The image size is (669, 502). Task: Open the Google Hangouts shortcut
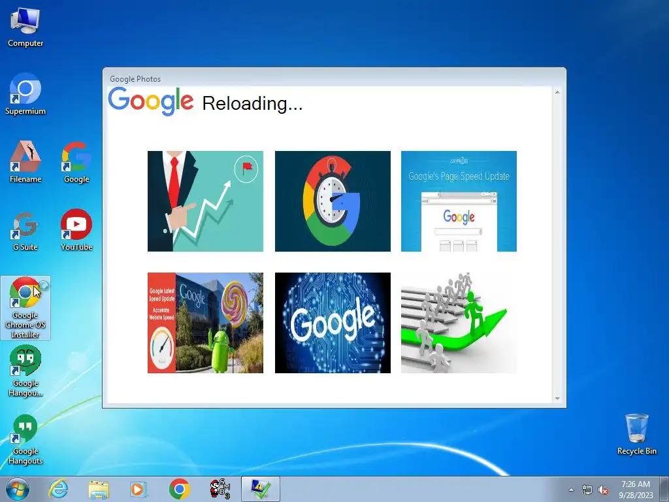point(25,440)
